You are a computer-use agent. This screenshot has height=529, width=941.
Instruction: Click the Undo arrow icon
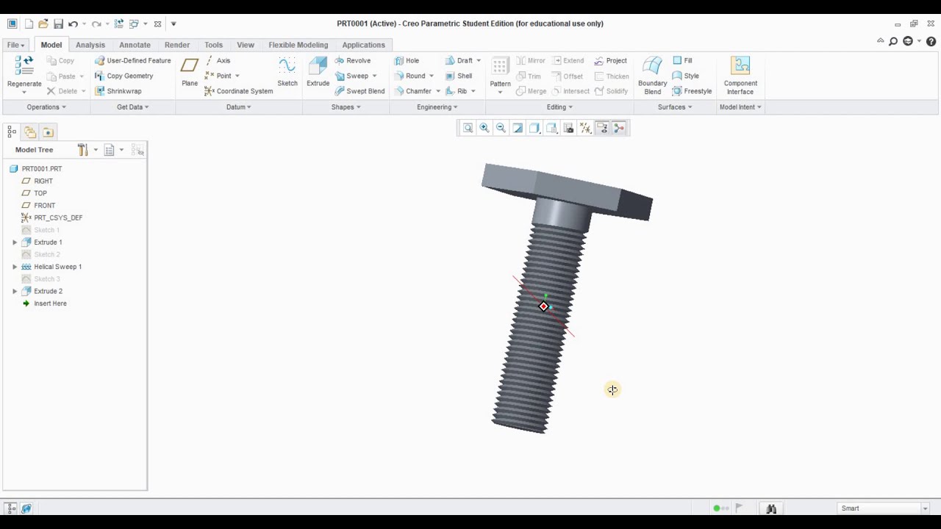73,24
